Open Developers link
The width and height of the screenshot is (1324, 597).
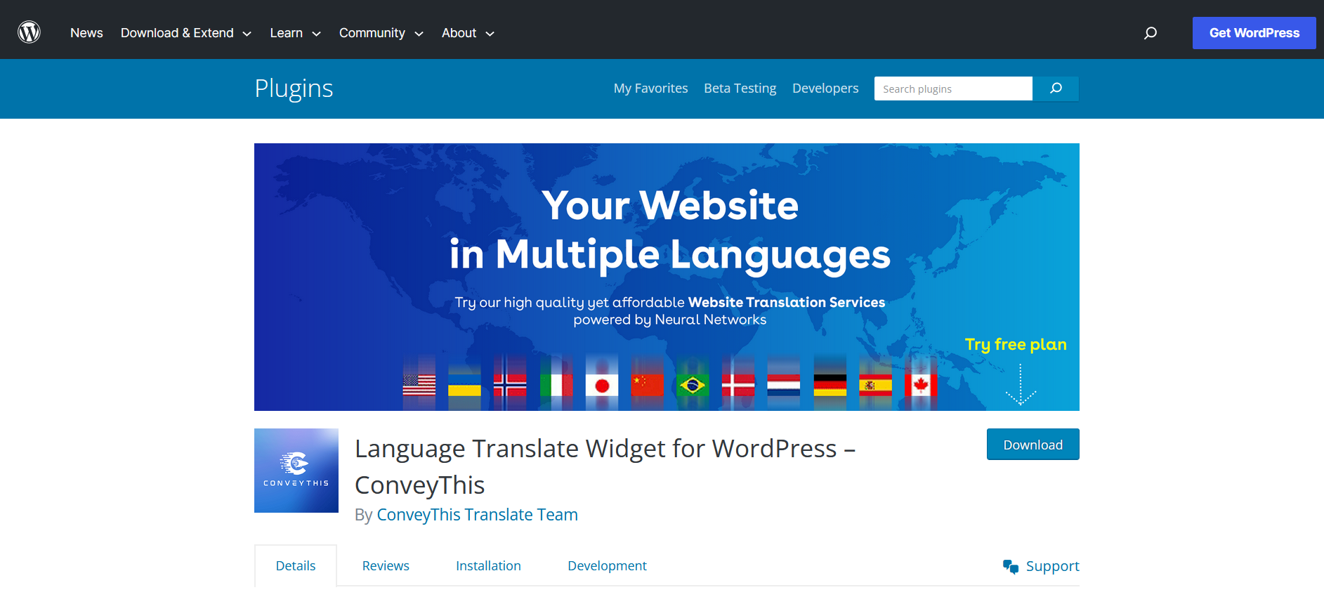pos(825,88)
